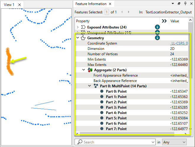Click the MultiPoint three-dot icon
The image size is (195, 147).
click(x=96, y=86)
